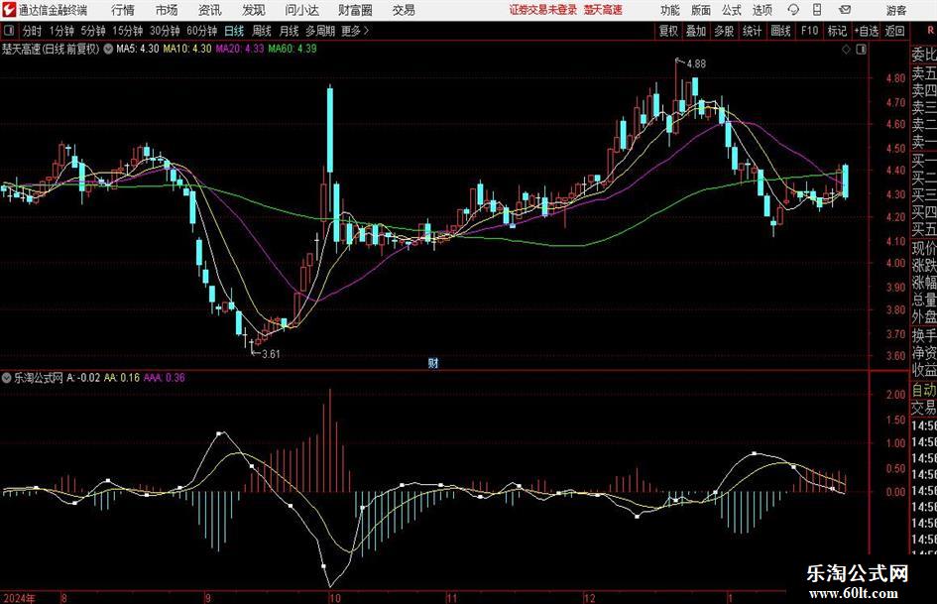Screen dimensions: 937x604
Task: Switch to 5分钟 period
Action: [92, 31]
